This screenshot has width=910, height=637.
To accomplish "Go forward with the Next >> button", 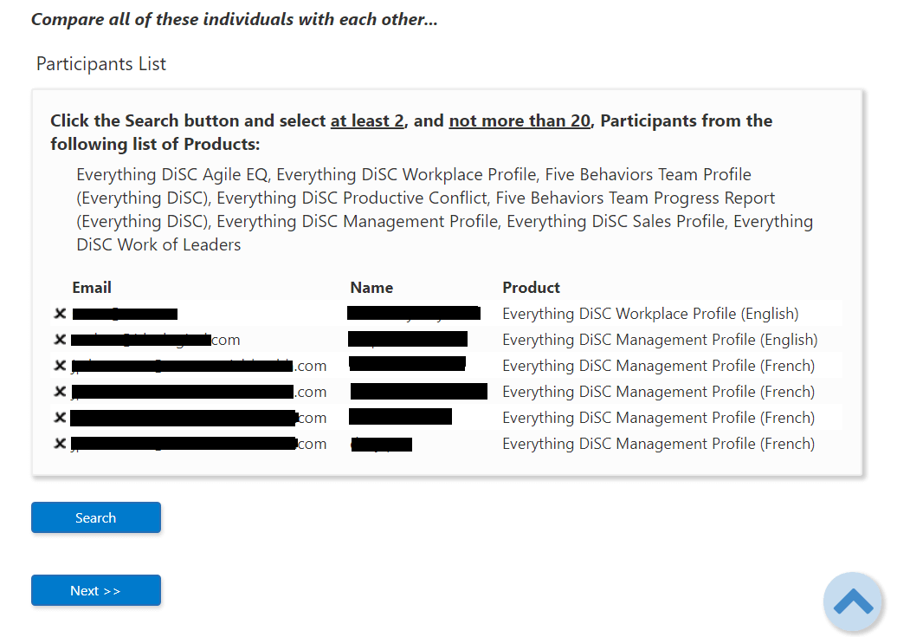I will pyautogui.click(x=96, y=590).
